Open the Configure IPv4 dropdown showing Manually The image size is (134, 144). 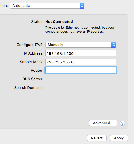coord(81,45)
